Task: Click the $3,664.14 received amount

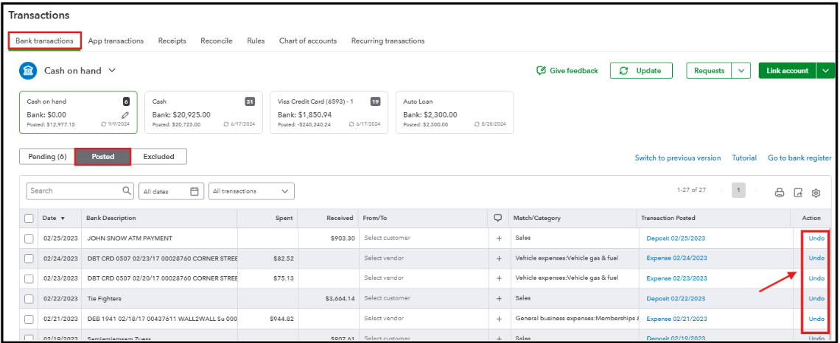Action: click(340, 299)
